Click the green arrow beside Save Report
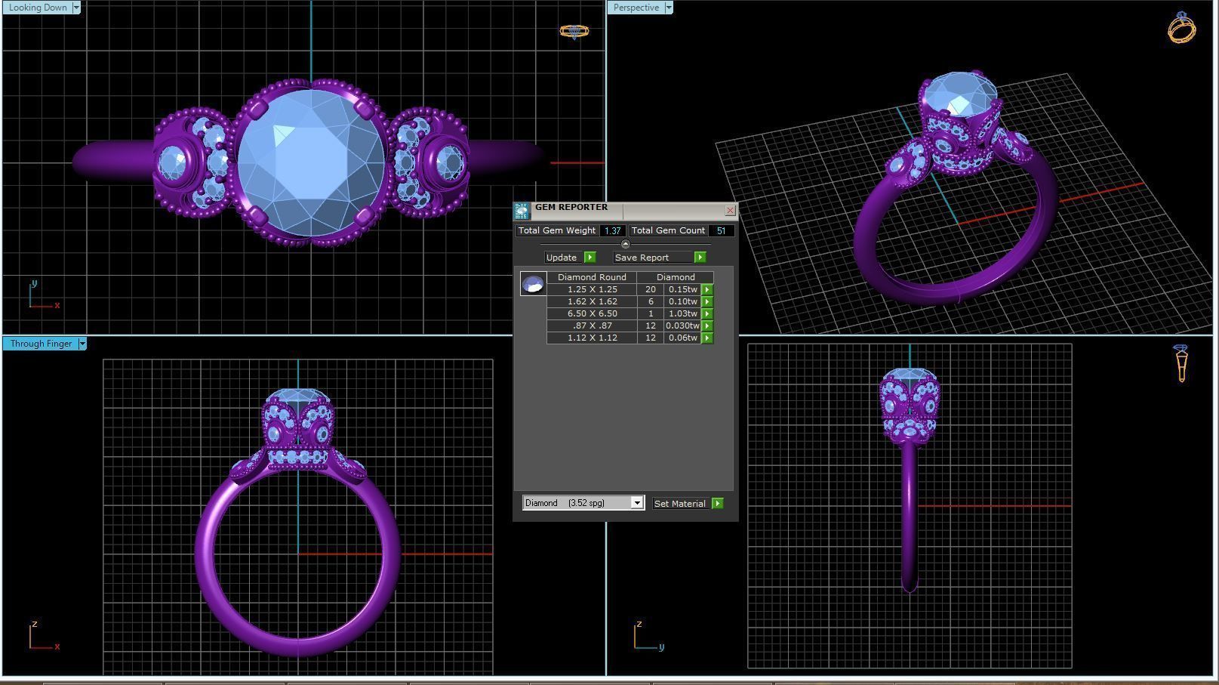The width and height of the screenshot is (1219, 685). (x=700, y=258)
